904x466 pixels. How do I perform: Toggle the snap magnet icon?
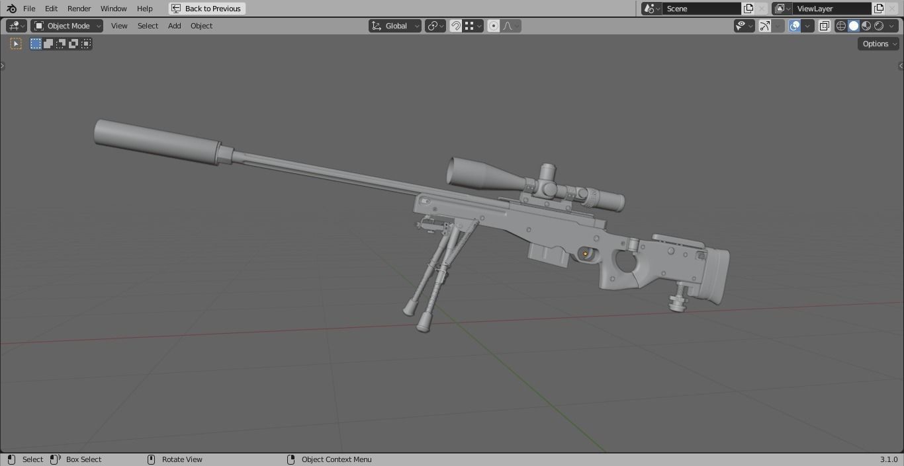pyautogui.click(x=456, y=26)
